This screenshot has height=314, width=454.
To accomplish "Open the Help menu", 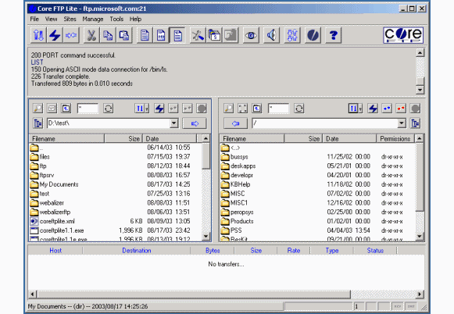I will click(135, 19).
